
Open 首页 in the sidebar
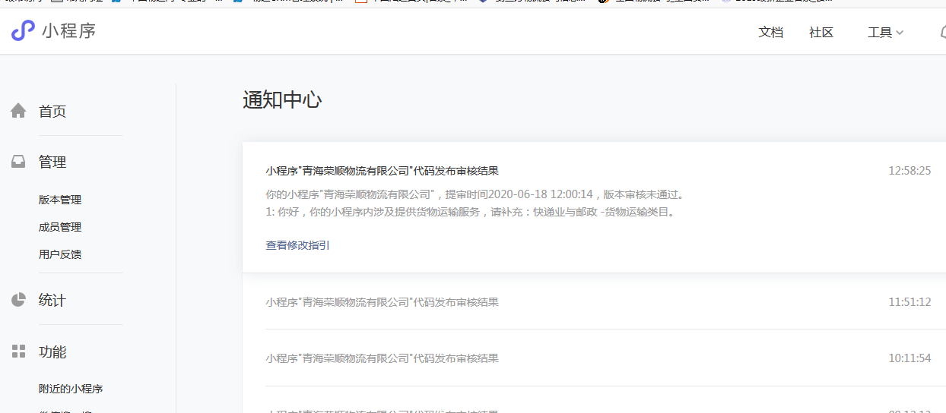click(x=52, y=112)
